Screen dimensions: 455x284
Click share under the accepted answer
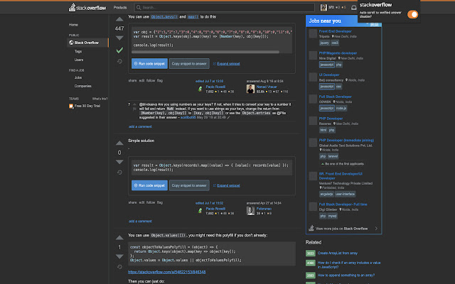pos(132,80)
